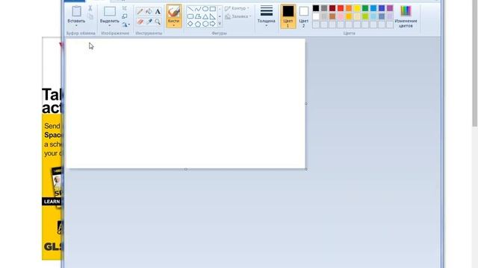Choose the Right arrow shape
478x268 pixels.
pyautogui.click(x=212, y=24)
